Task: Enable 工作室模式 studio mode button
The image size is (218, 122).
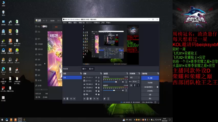Action: (150, 91)
